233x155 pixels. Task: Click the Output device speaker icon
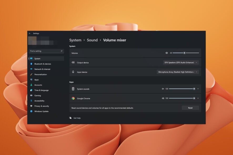coord(73,63)
